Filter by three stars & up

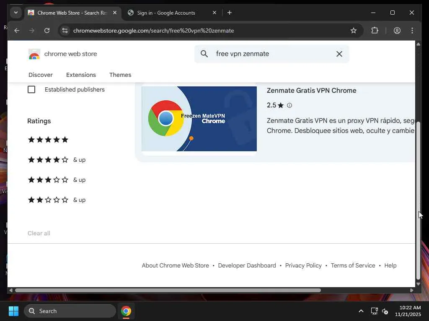coord(57,180)
